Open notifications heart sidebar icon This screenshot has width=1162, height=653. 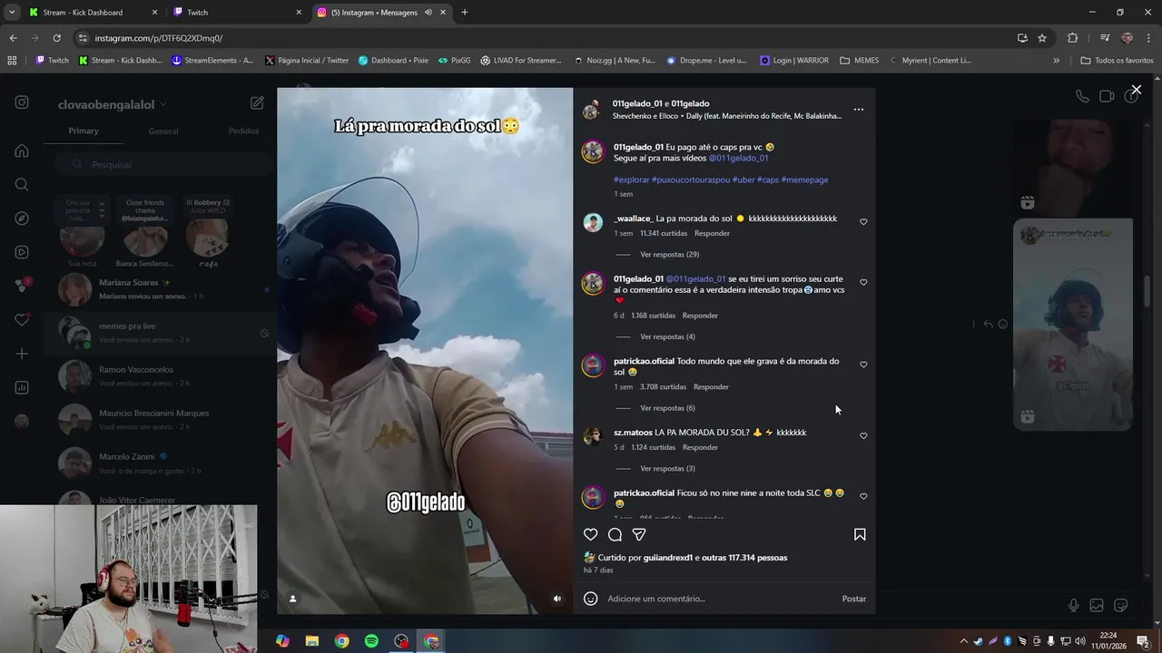click(22, 320)
